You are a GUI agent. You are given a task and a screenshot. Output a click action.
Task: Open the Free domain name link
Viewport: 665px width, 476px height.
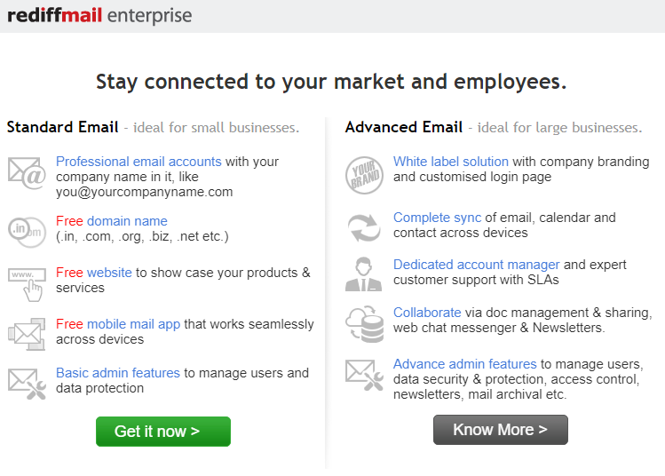pos(111,221)
